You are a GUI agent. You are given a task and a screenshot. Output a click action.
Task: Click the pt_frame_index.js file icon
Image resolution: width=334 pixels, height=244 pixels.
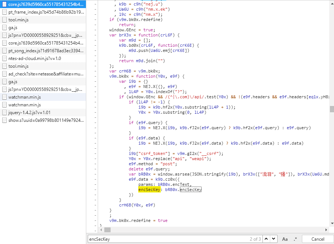coord(4,12)
